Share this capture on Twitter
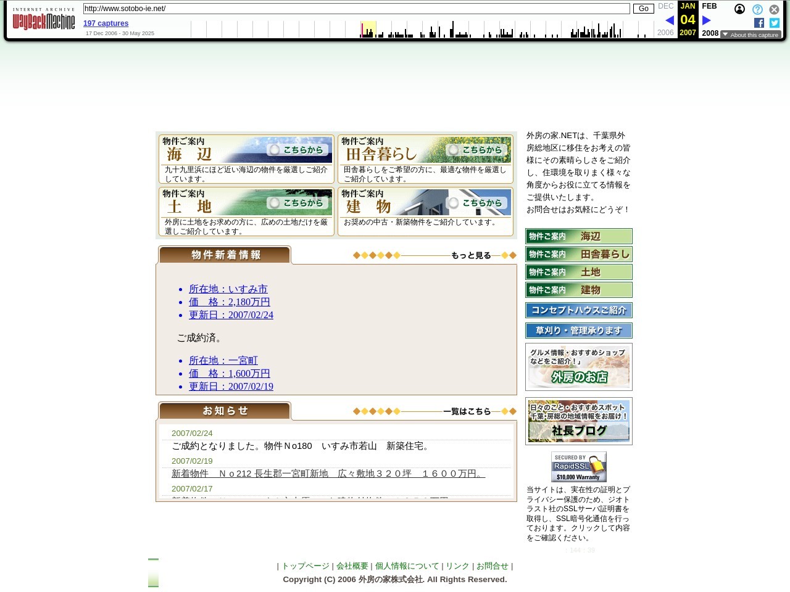The image size is (790, 592). point(775,23)
